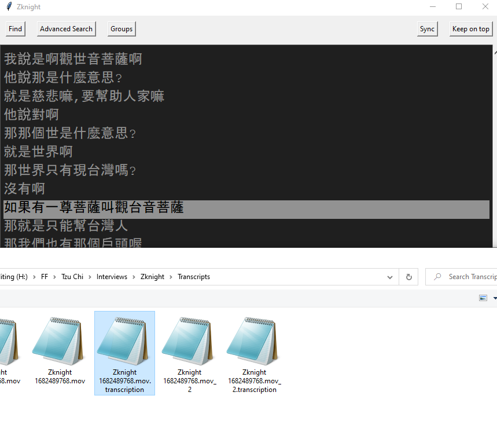Open the address bar history dropdown
Screen dimensions: 497x425
point(389,277)
